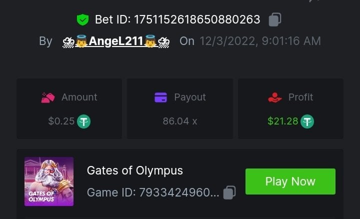Click the pink Amount icon
Screen dimensions: 360x219
click(48, 97)
